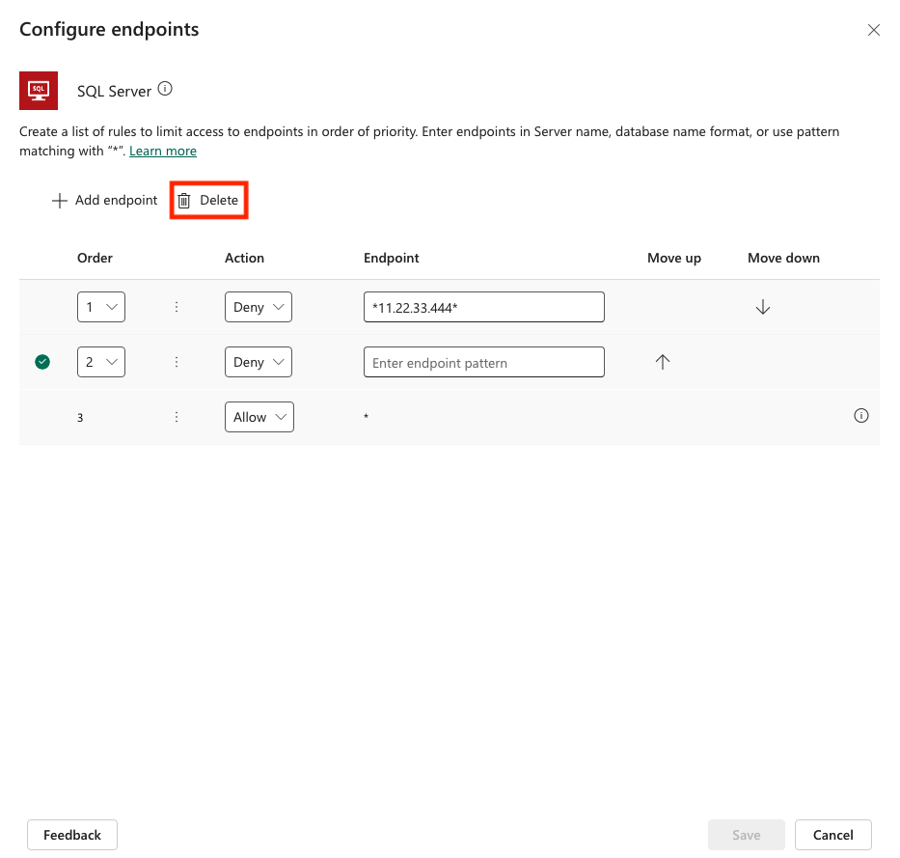Expand the Order dropdown showing 1
The height and width of the screenshot is (858, 900).
tap(101, 307)
